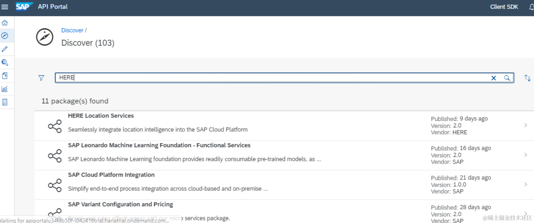534x223 pixels.
Task: Click 'Simplify end-to-end process integration' description
Action: pyautogui.click(x=168, y=189)
